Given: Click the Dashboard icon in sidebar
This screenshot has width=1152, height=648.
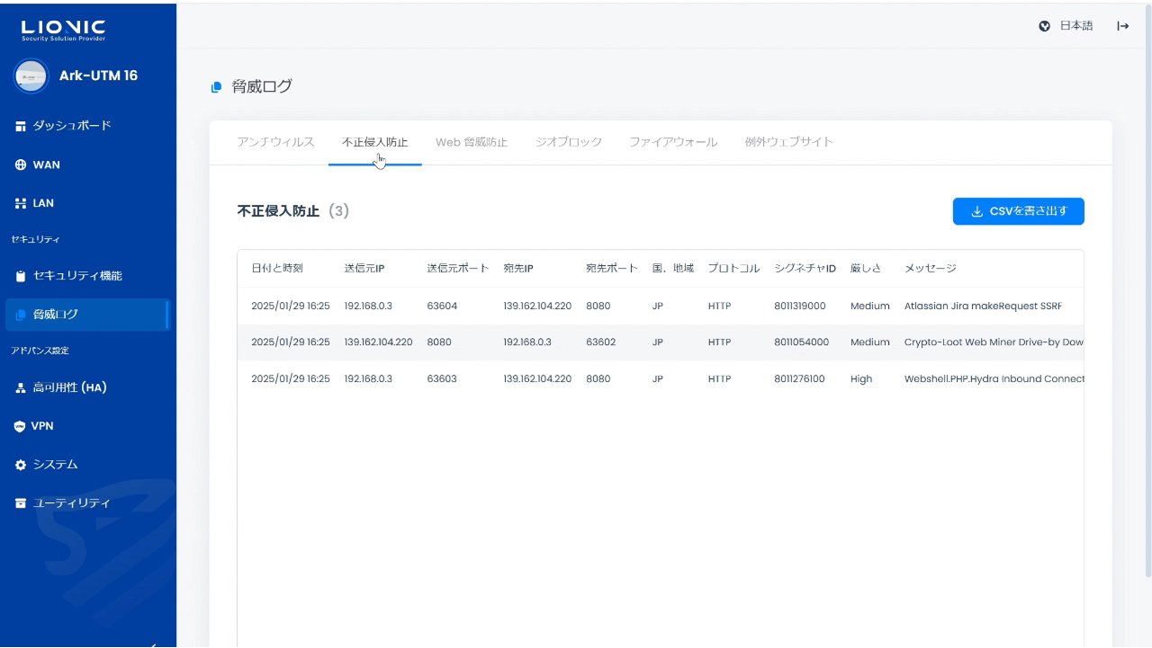Looking at the screenshot, I should [x=21, y=126].
